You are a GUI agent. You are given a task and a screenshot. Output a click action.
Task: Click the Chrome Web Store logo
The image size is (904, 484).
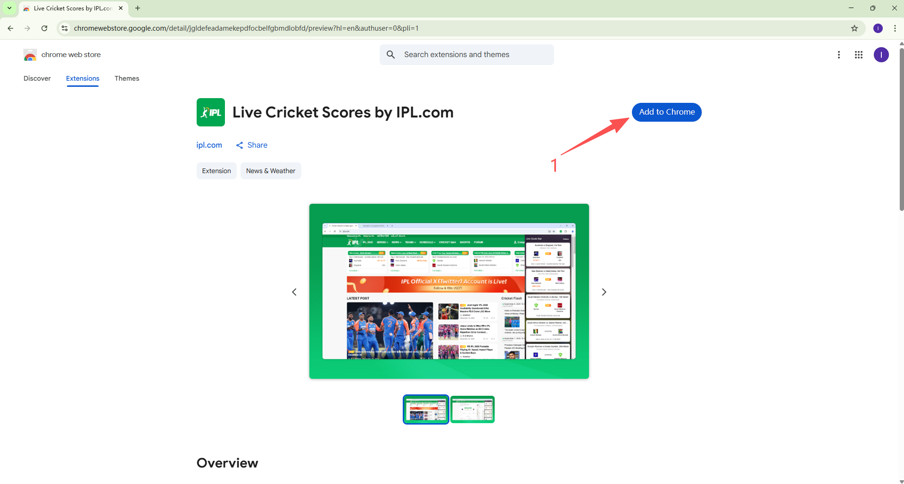coord(30,55)
